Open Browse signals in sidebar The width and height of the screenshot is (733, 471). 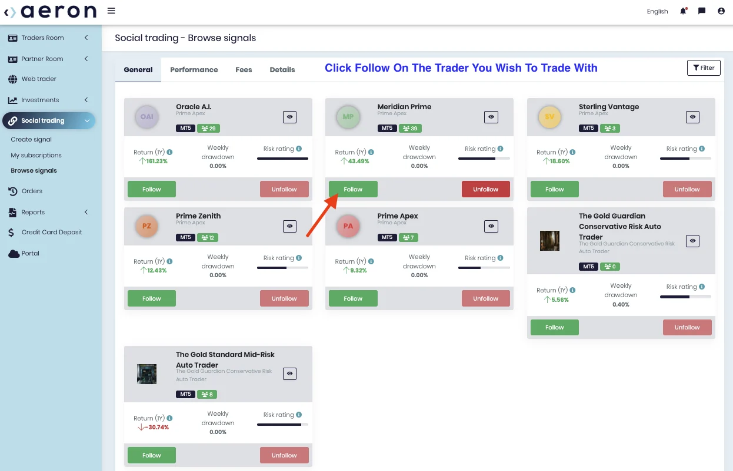34,171
